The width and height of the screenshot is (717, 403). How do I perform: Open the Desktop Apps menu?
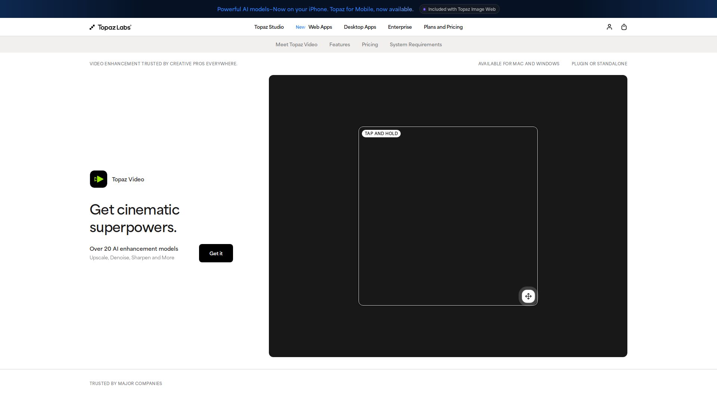[360, 27]
